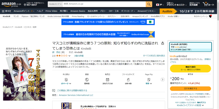Click the Japan flag language icon
The width and height of the screenshot is (219, 109).
pyautogui.click(x=158, y=5)
